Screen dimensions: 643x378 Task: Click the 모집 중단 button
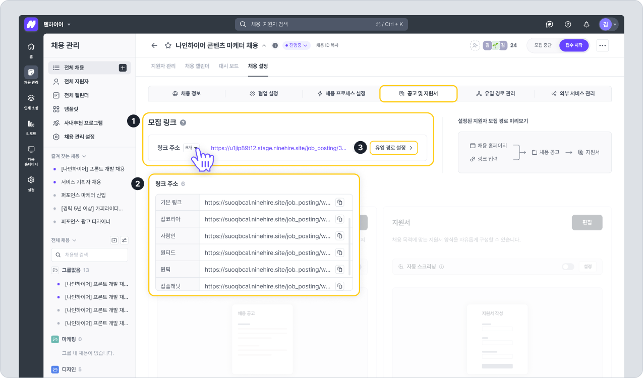tap(543, 45)
